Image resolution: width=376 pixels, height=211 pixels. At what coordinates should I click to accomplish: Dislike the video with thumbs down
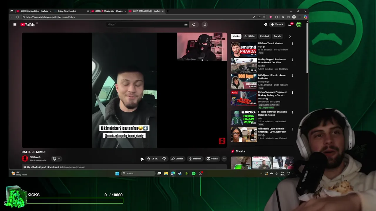pos(164,159)
